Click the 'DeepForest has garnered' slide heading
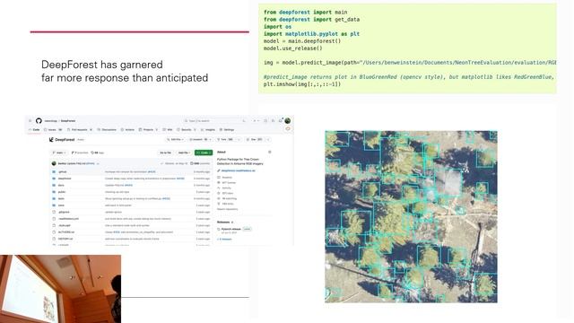574x323 pixels. click(x=101, y=65)
